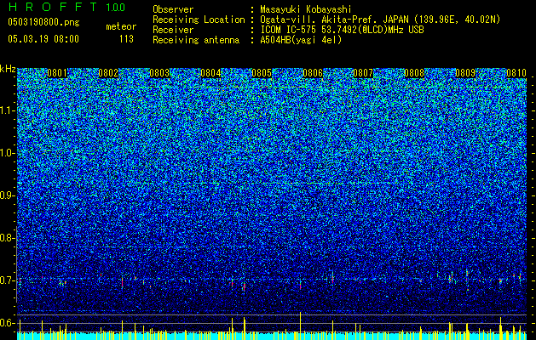Select the filename 0503190800.png
This screenshot has width=536, height=340.
43,23
